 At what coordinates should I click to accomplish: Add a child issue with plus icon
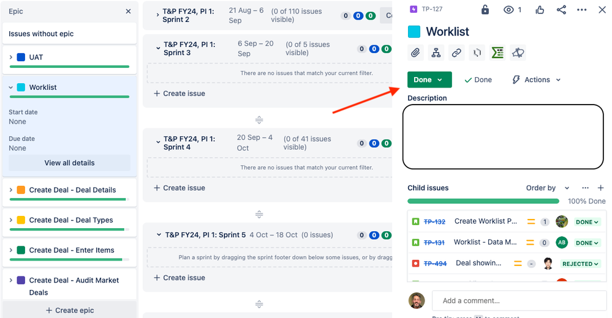point(601,188)
